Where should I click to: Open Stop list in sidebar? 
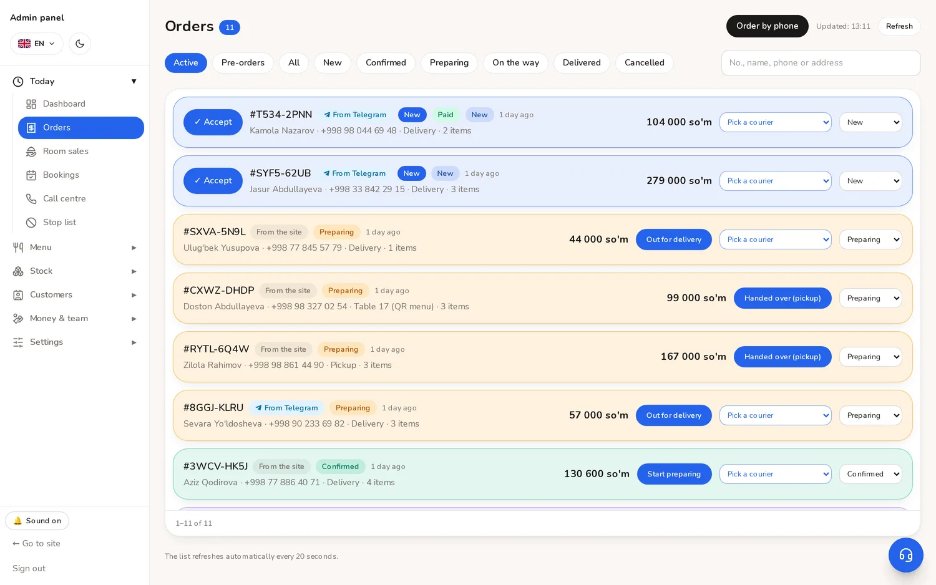81,223
